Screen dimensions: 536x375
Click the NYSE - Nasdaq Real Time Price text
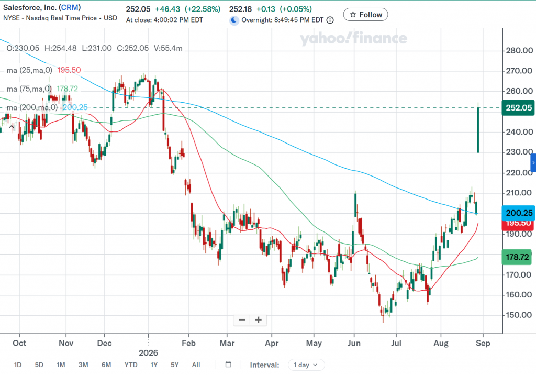(x=50, y=18)
